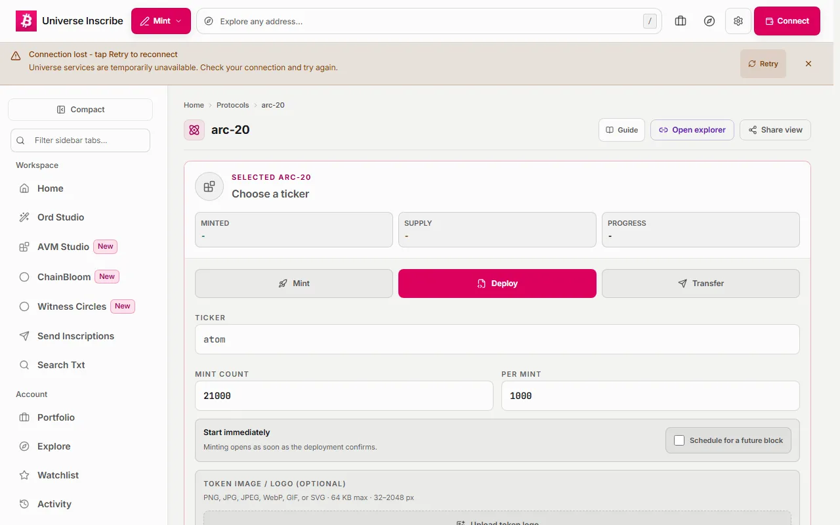Click the Workspace section label
The image size is (840, 525).
pos(37,165)
